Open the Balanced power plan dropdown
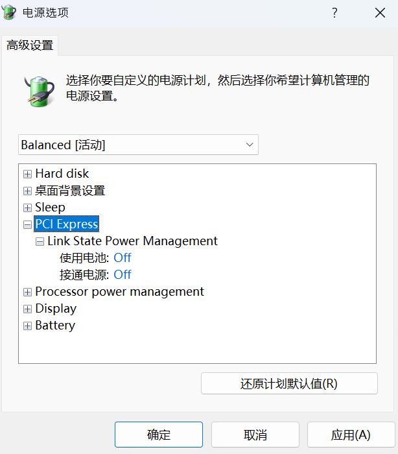 pyautogui.click(x=138, y=145)
